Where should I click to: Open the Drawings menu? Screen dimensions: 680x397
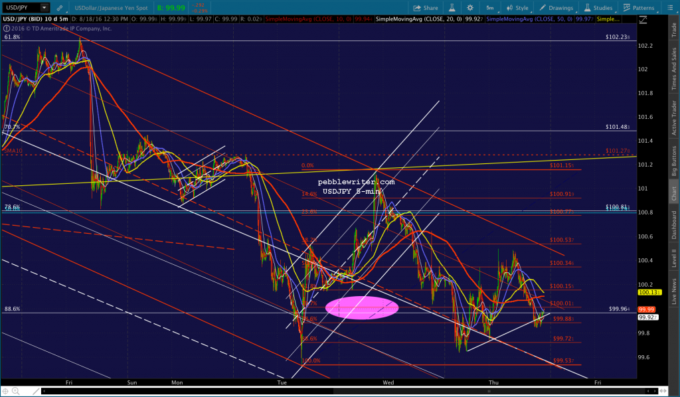pos(556,8)
